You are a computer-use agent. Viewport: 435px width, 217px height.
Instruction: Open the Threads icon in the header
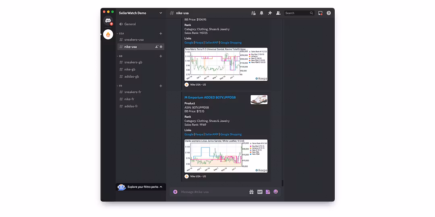click(253, 13)
